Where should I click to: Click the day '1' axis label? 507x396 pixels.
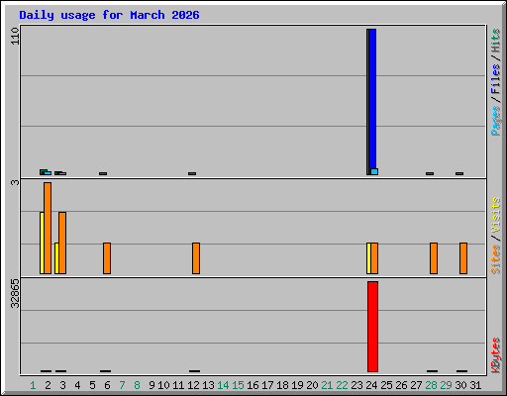click(33, 385)
